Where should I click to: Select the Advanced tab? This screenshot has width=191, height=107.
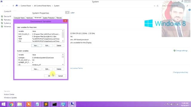38,18
